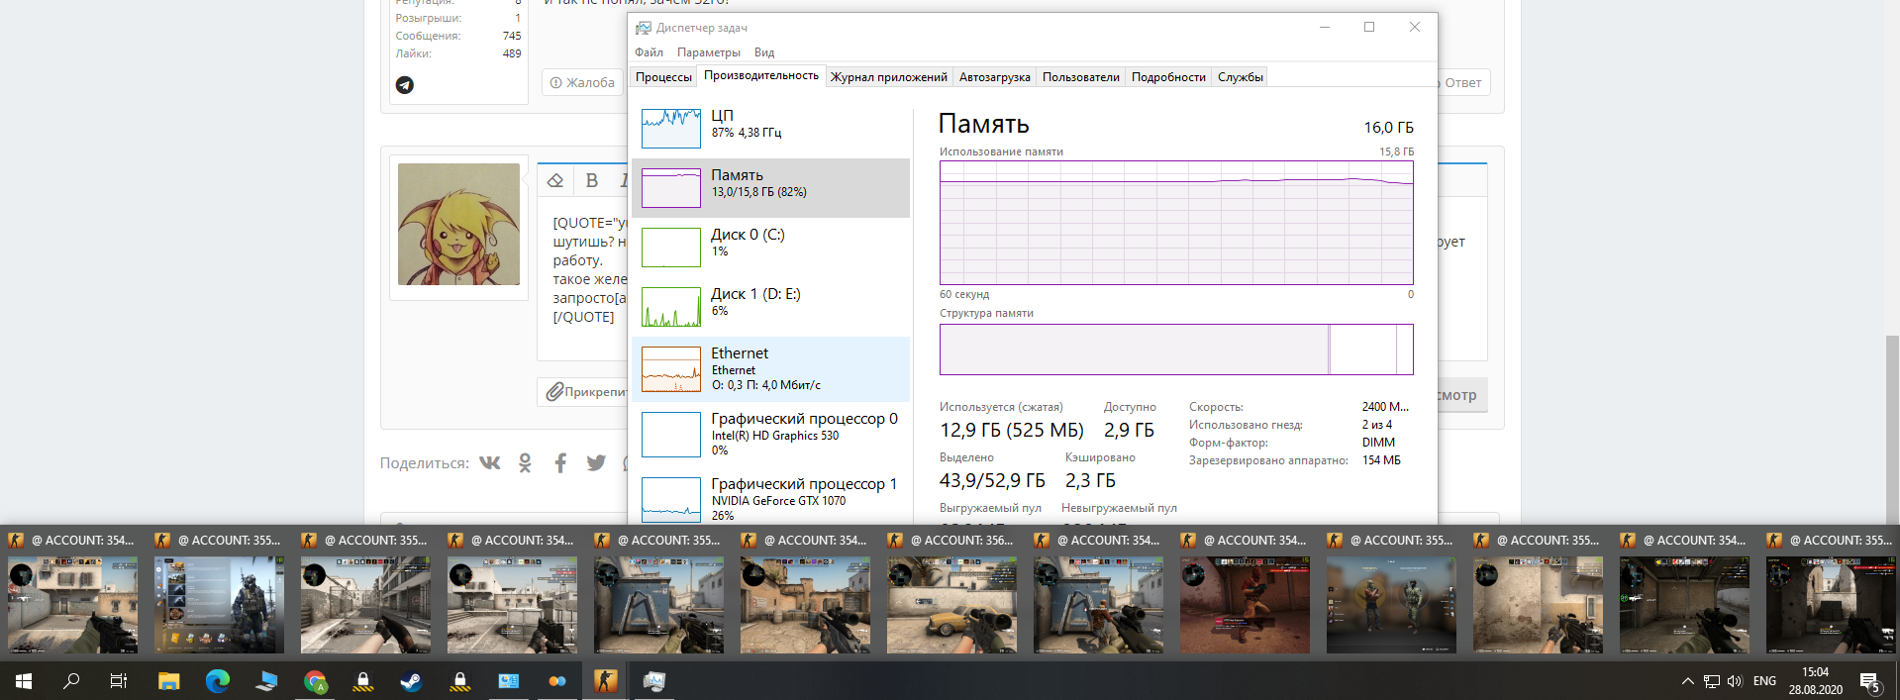The height and width of the screenshot is (700, 1900).
Task: Click the Структура памяти composition bar
Action: coord(1176,350)
